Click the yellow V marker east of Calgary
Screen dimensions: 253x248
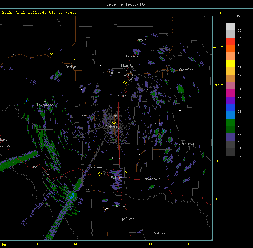[x=126, y=172]
